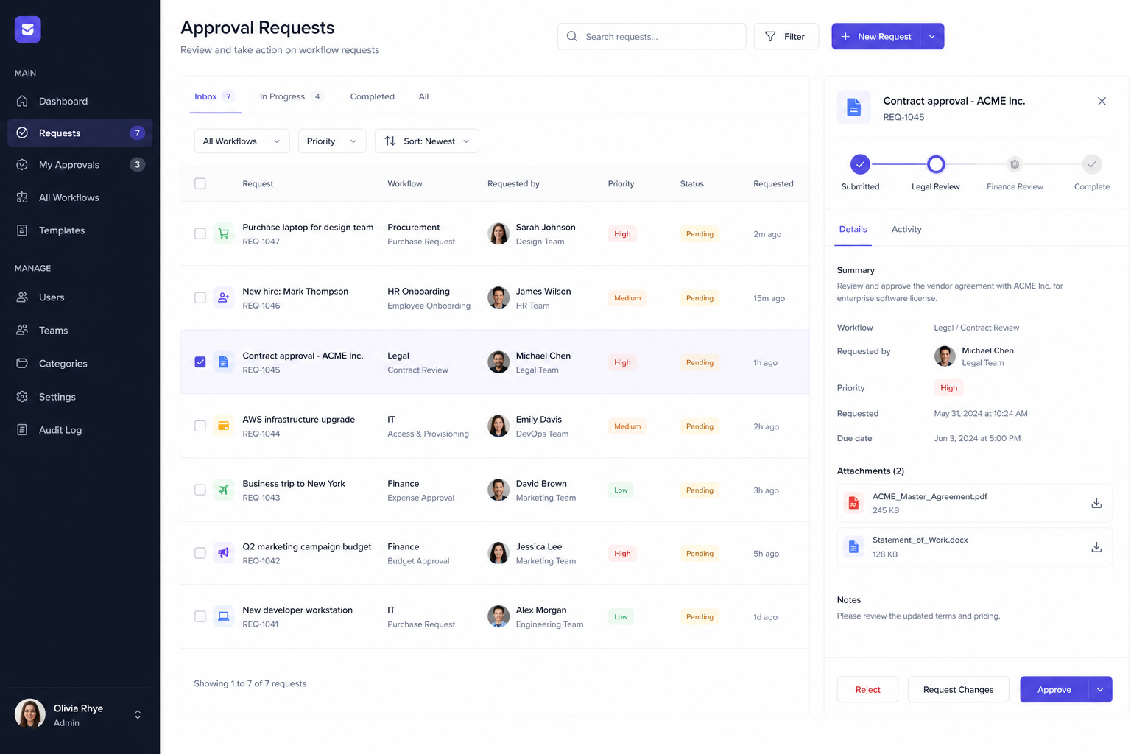This screenshot has height=754, width=1131.
Task: Click Michael Chen's avatar in detail panel
Action: 945,356
